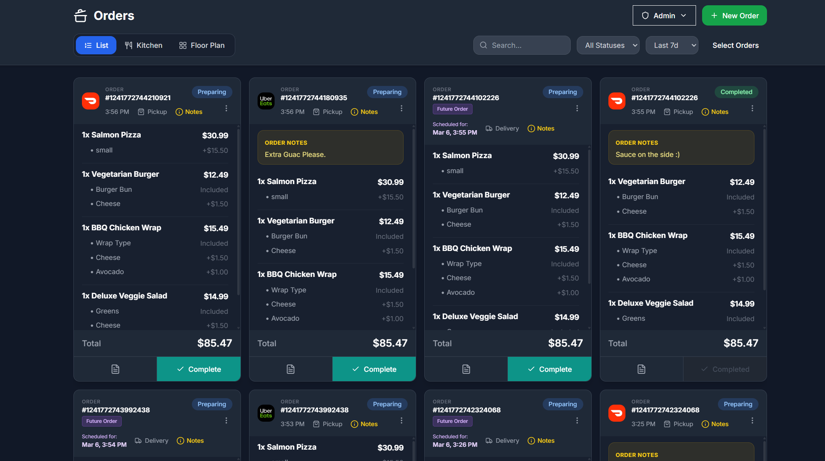
Task: Open Notes on the 3:25 PM DoorDash order
Action: pyautogui.click(x=715, y=424)
